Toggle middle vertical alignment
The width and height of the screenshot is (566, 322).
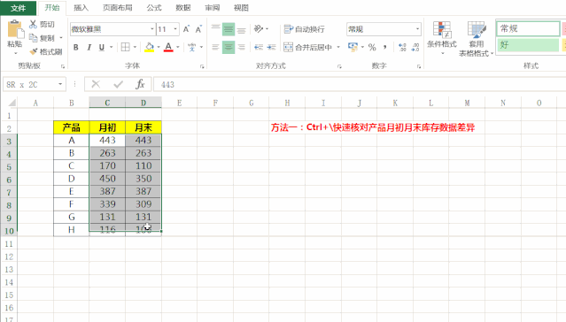[229, 29]
